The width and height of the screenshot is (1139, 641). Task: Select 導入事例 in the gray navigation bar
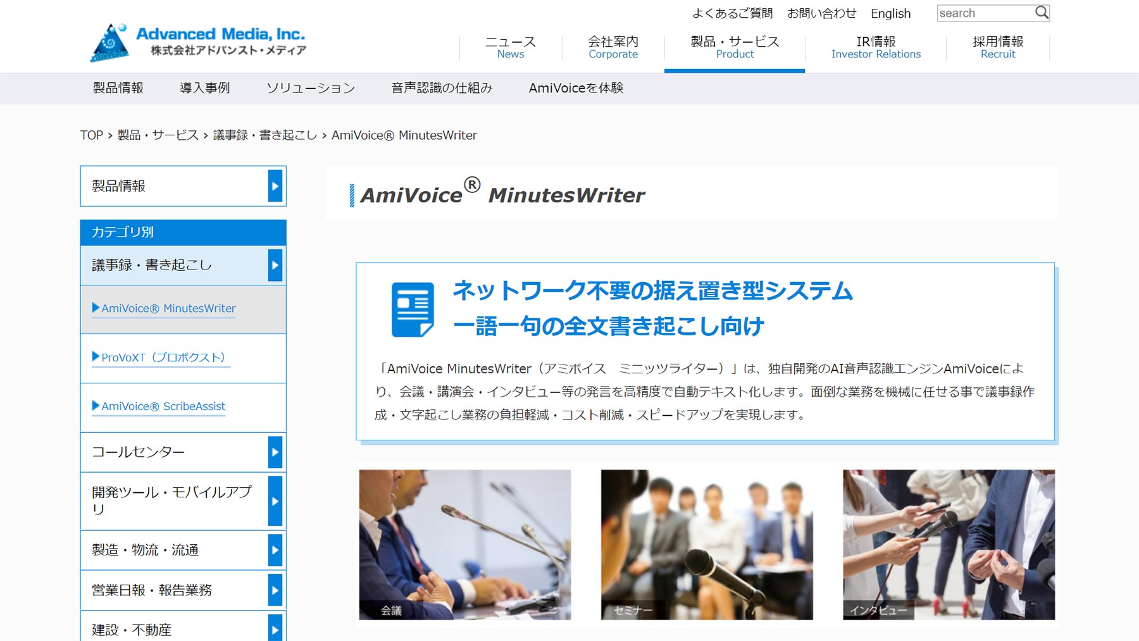click(204, 88)
